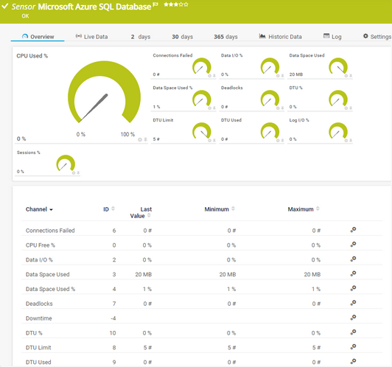The width and height of the screenshot is (392, 367).
Task: Click OK status text in header
Action: click(25, 16)
